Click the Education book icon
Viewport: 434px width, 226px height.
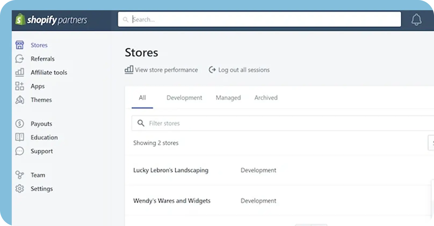coord(20,137)
